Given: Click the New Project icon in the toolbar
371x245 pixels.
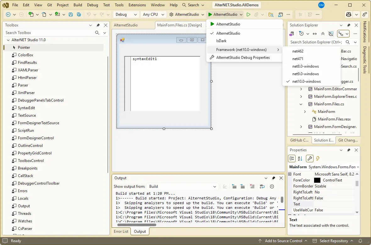Looking at the screenshot, I should tap(31, 14).
